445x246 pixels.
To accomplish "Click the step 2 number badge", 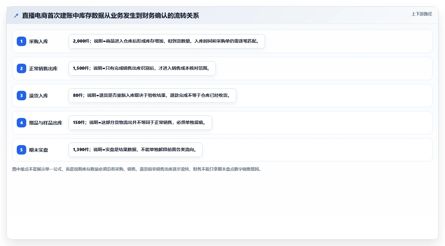I will tap(21, 68).
